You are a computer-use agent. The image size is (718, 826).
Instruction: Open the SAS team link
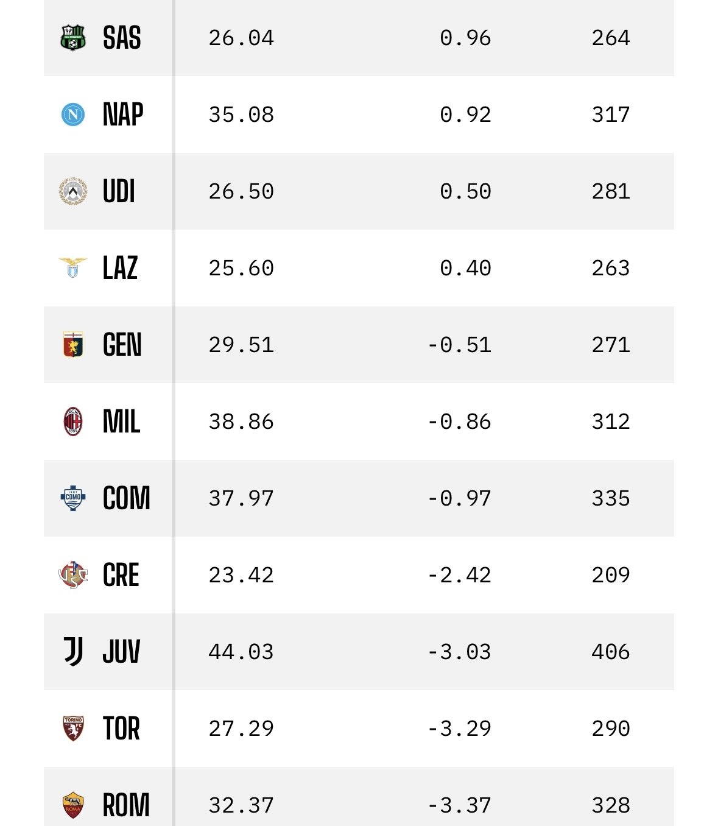[x=122, y=38]
